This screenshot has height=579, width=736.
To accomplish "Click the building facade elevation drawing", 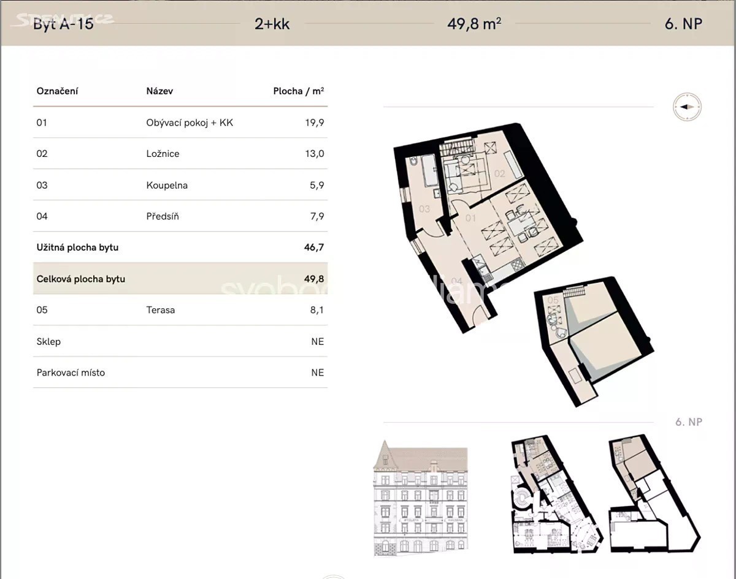I will [420, 498].
